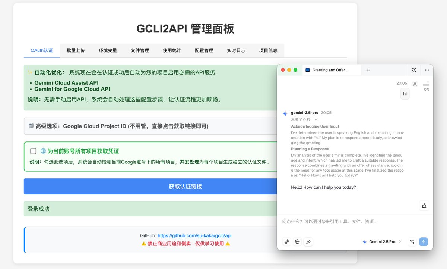Click the GCLI2API 管理面板 heading
447x269 pixels.
(185, 29)
